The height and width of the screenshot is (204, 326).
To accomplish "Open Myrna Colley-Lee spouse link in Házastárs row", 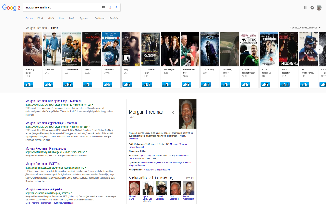I will coord(147,155).
